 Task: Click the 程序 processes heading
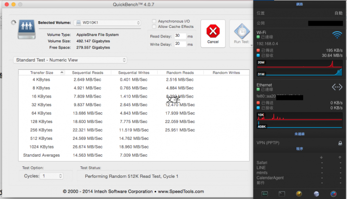pos(299,149)
